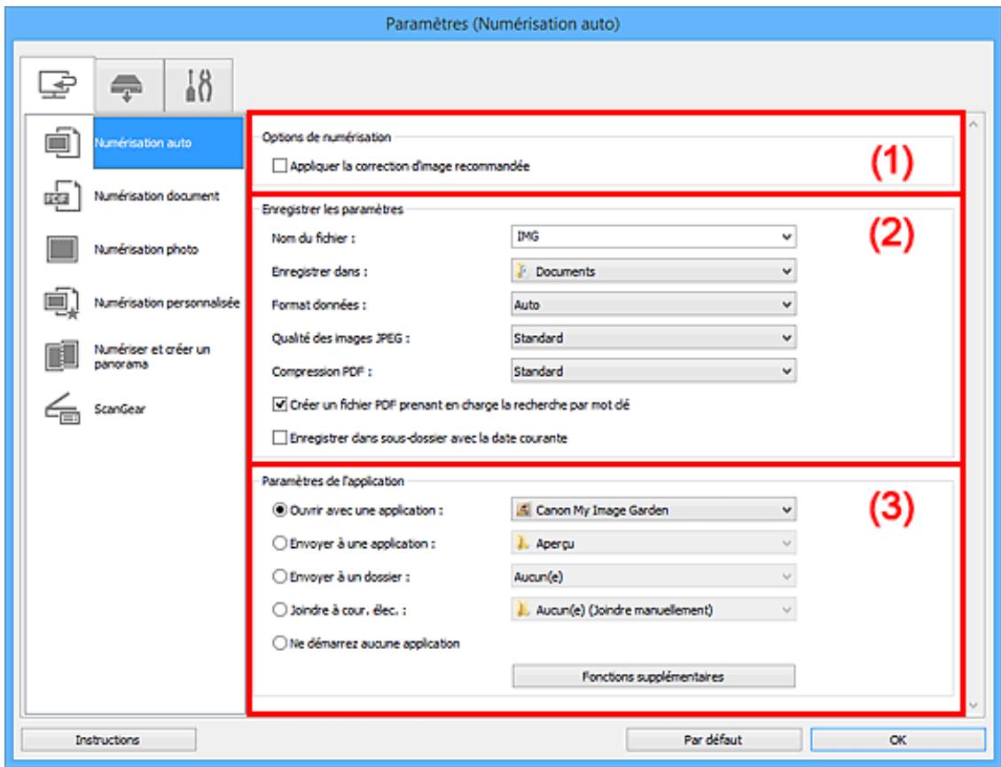1001x767 pixels.
Task: Click the Fonctions supplémentaires button
Action: 653,678
